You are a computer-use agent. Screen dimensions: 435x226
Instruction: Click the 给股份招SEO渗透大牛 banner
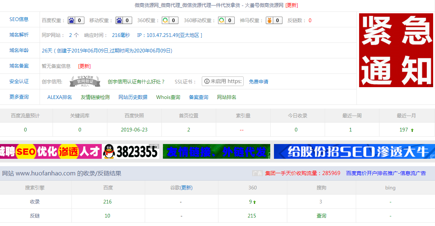[354, 151]
